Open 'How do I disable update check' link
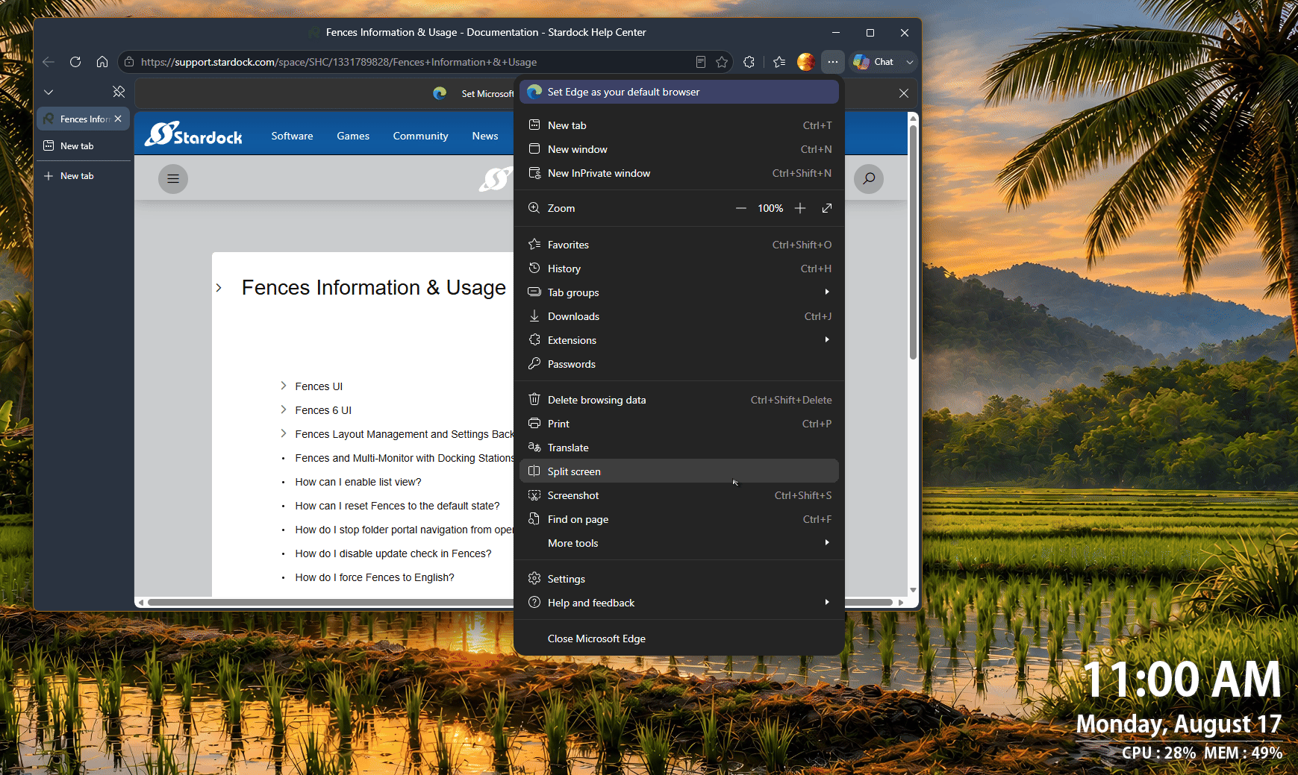 [x=393, y=553]
